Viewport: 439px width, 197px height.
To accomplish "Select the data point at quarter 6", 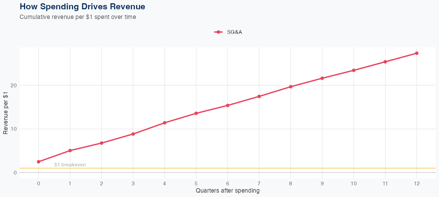I will tap(228, 105).
